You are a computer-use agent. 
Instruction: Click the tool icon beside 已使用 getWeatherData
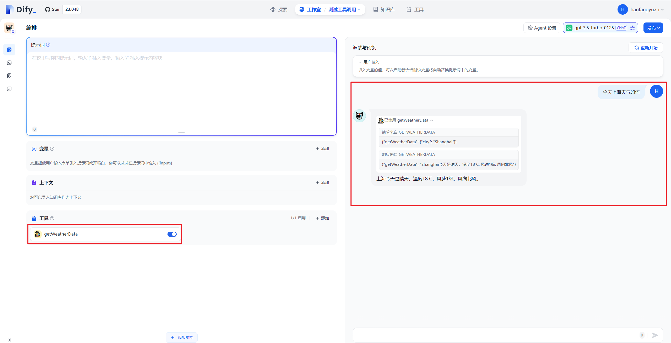click(x=381, y=120)
